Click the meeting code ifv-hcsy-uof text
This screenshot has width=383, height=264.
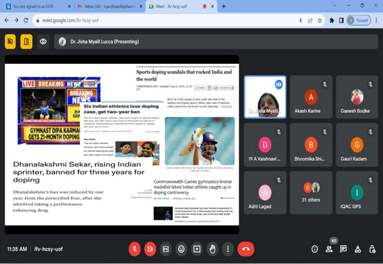(48, 249)
